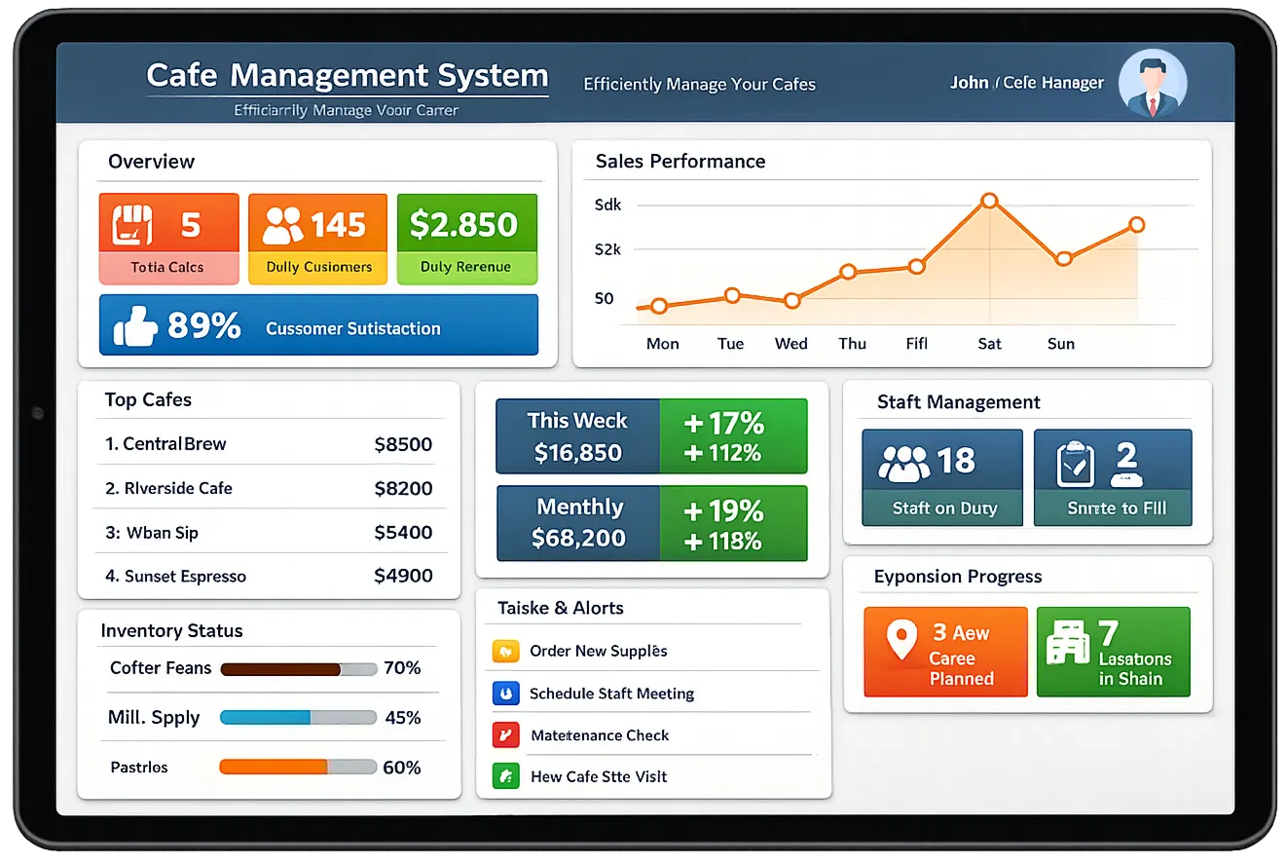
Task: Click the people icon on Daily Customers card
Action: (x=283, y=225)
